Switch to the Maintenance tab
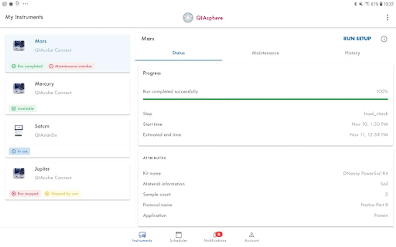396x247 pixels. point(265,53)
